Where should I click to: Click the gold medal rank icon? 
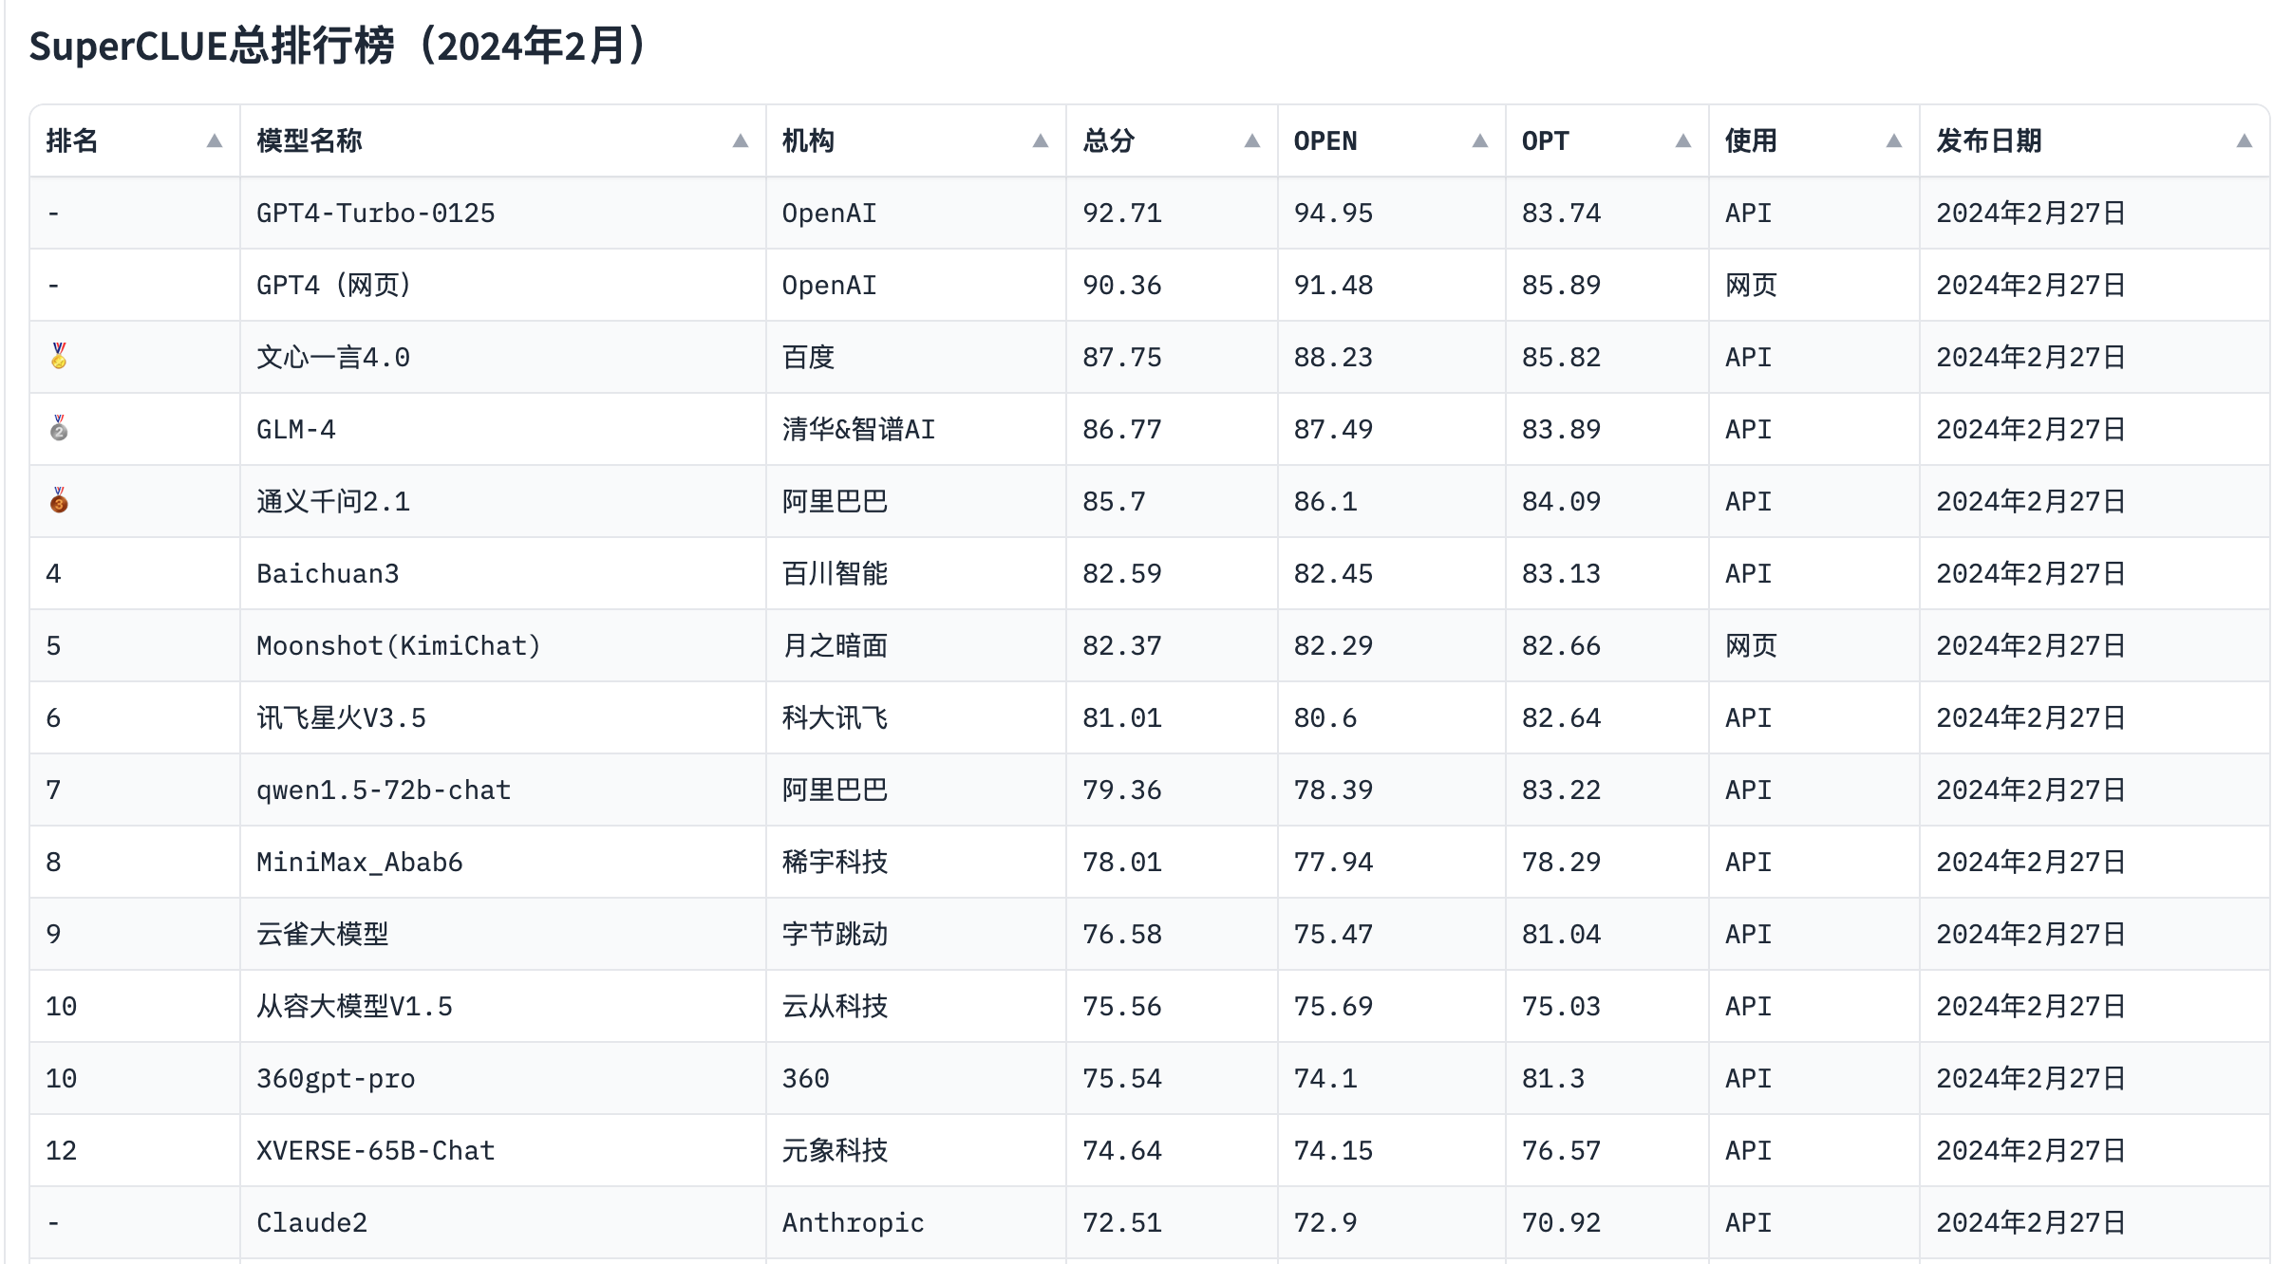59,356
